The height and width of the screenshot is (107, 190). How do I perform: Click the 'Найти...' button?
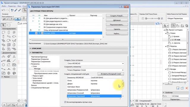[117, 34]
